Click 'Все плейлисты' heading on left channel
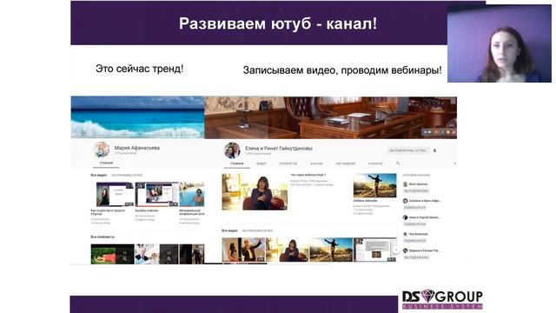This screenshot has height=313, width=556. coord(103,236)
